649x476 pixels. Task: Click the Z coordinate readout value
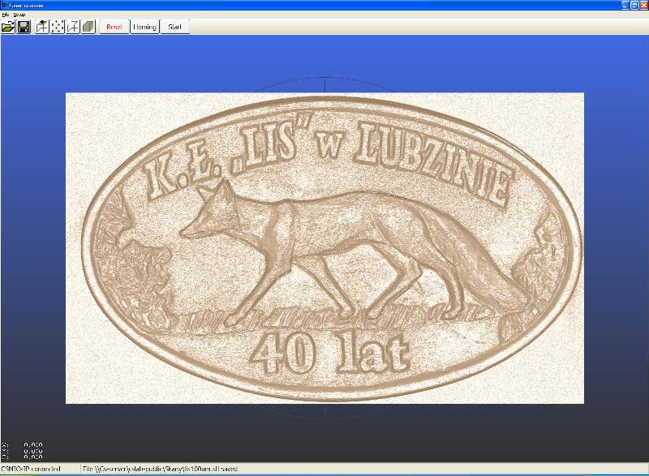pos(33,457)
